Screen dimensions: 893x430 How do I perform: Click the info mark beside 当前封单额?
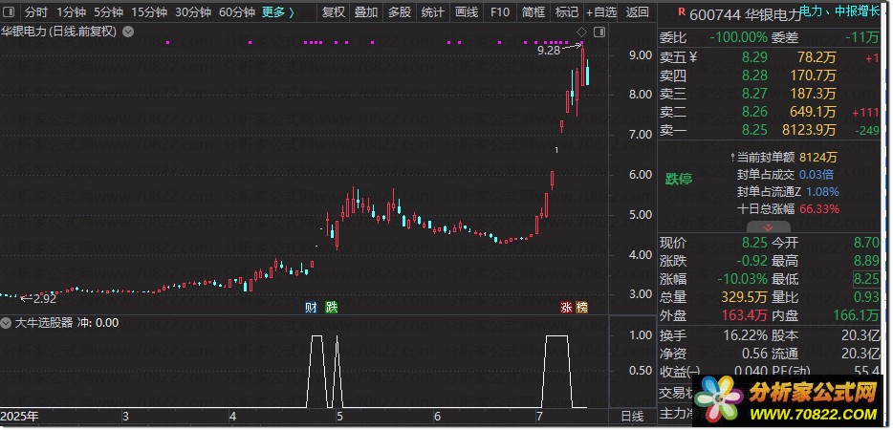[x=732, y=157]
